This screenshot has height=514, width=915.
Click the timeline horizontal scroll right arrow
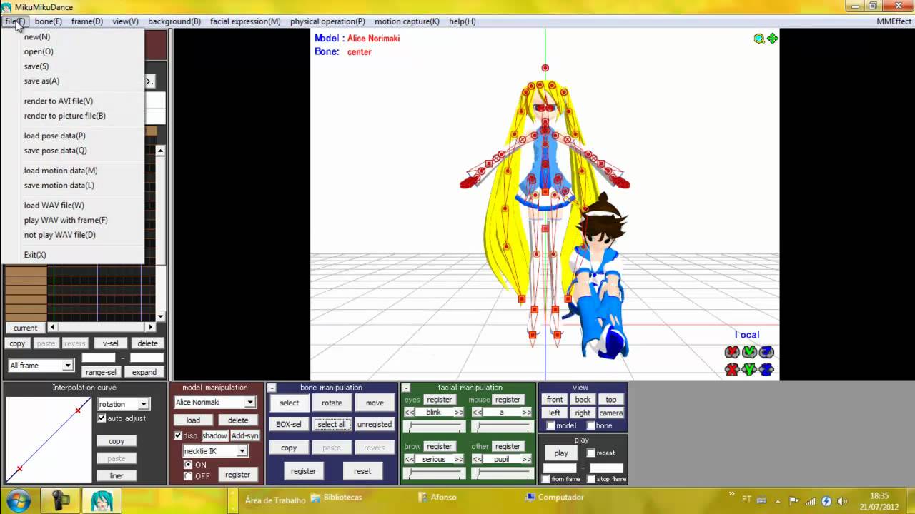[150, 327]
